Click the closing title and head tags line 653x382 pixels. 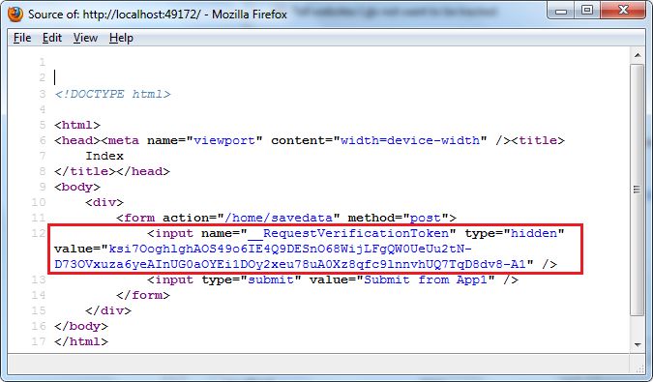coord(112,171)
